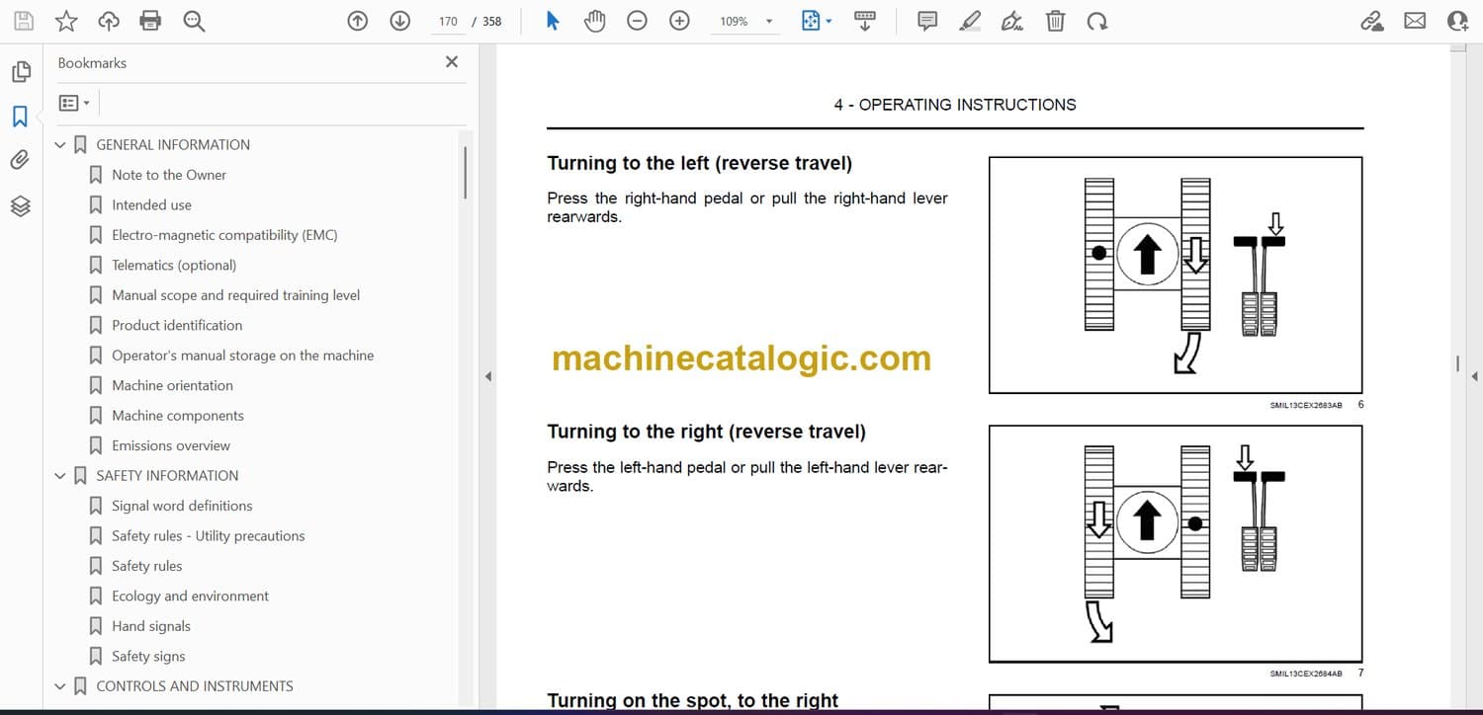Open the attachments paperclip panel

pyautogui.click(x=20, y=160)
